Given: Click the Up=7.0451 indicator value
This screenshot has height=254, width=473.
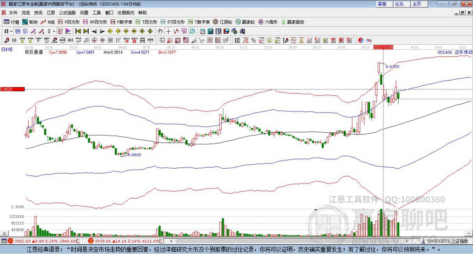Looking at the screenshot, I should pyautogui.click(x=85, y=53).
